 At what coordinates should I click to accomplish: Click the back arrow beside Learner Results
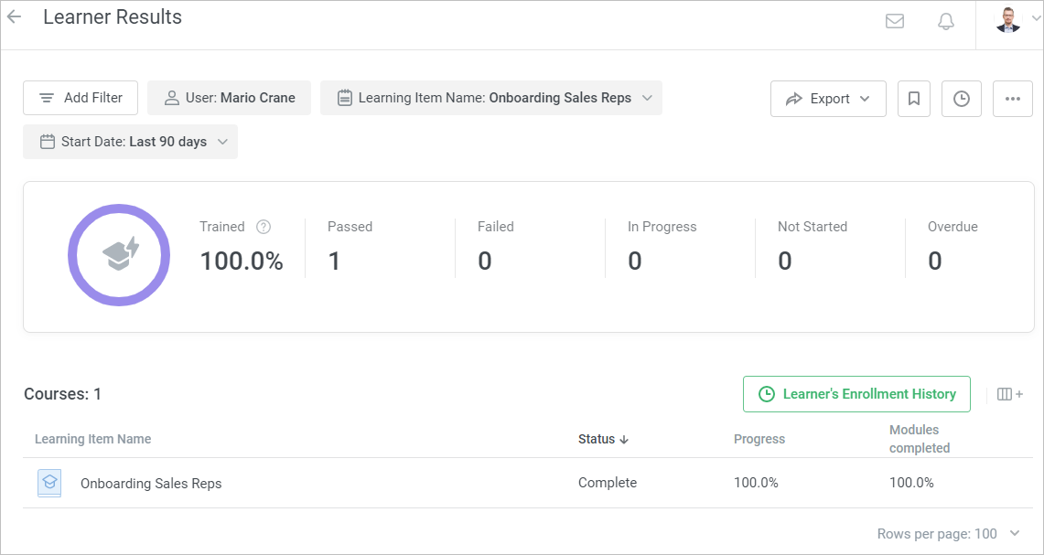click(x=15, y=17)
